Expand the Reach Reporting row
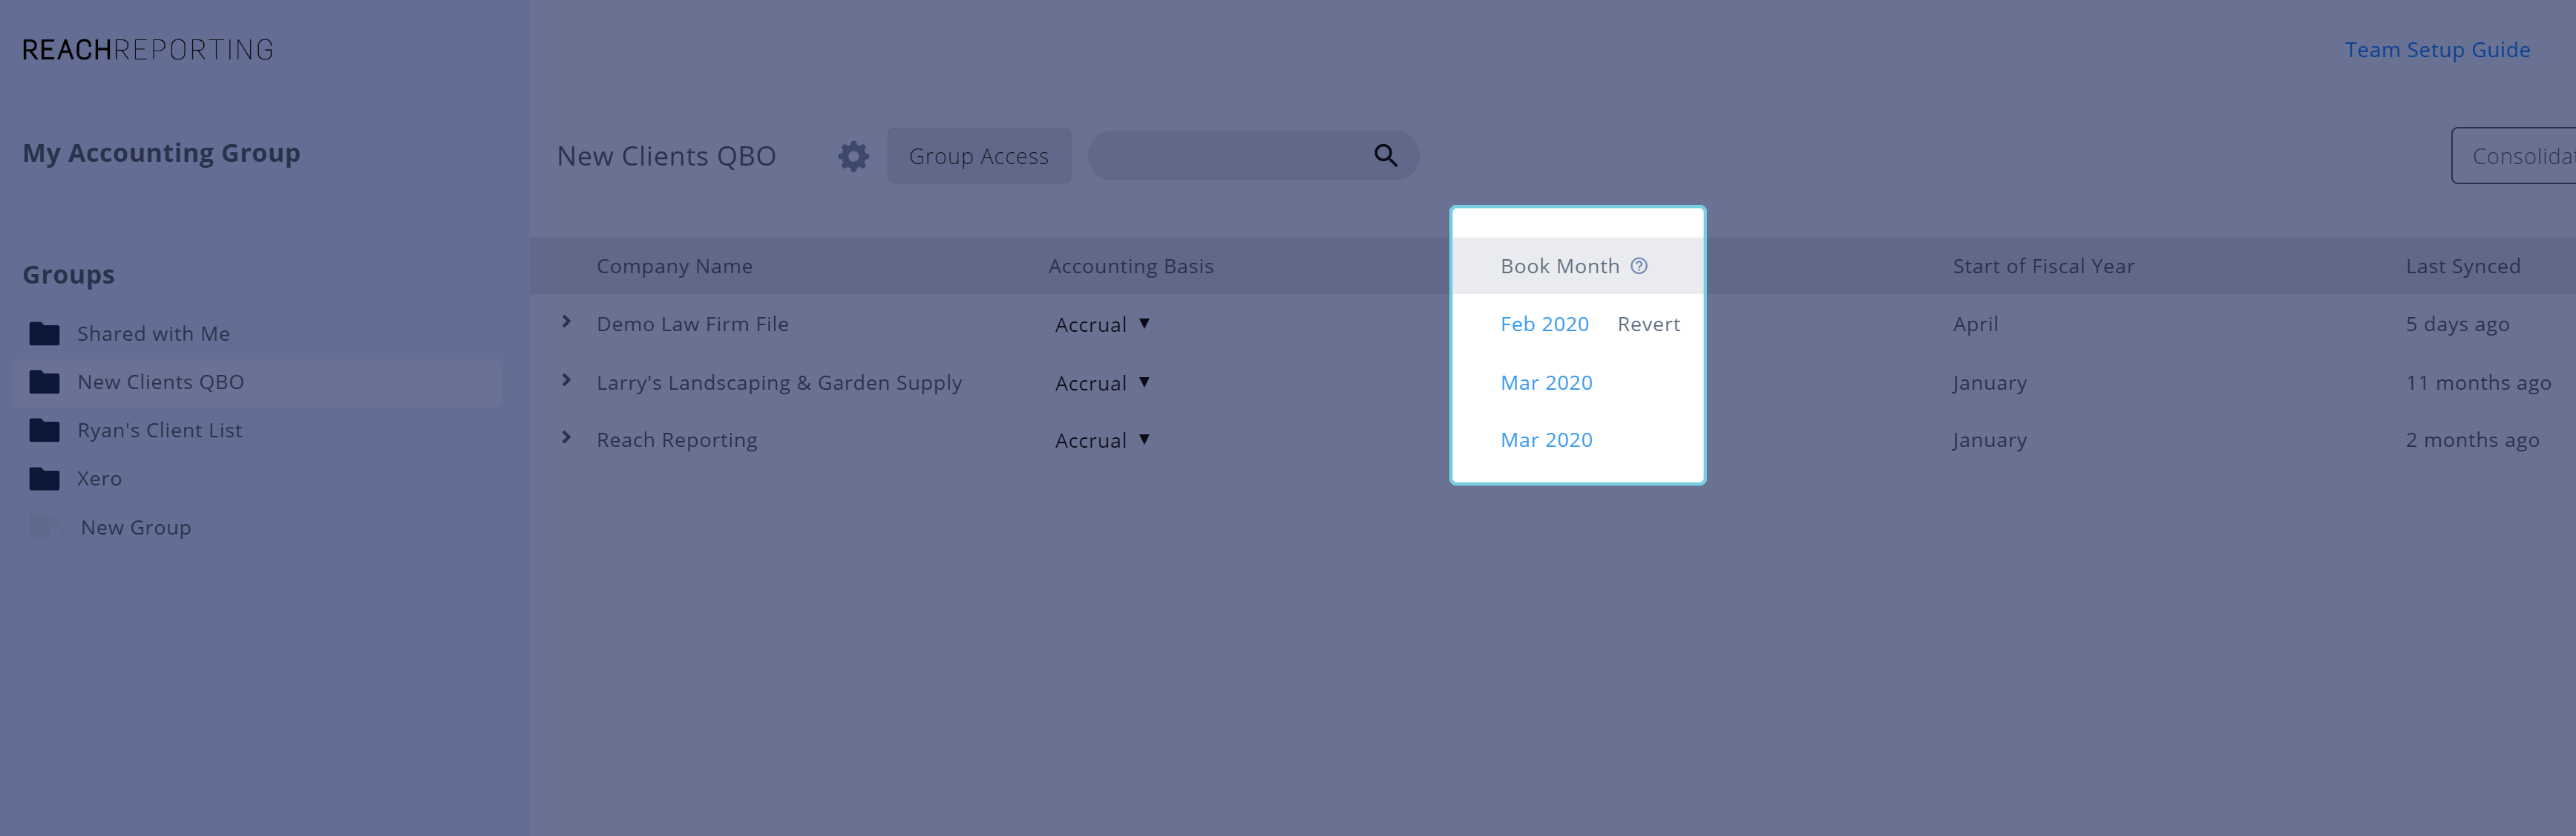Image resolution: width=2576 pixels, height=836 pixels. (x=566, y=438)
